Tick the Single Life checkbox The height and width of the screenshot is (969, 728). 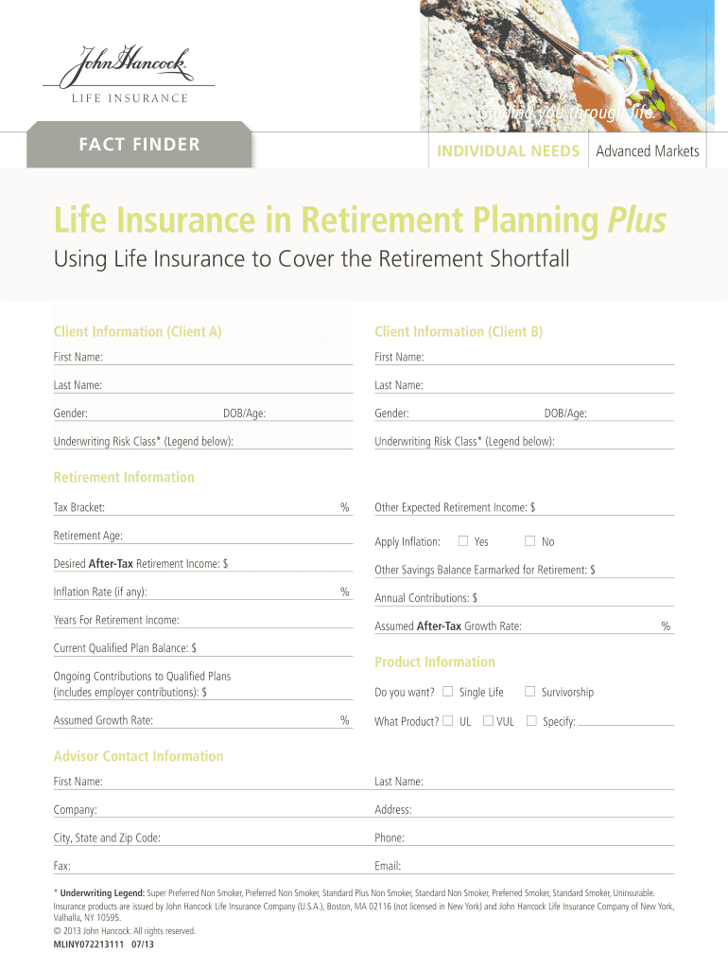coord(448,692)
